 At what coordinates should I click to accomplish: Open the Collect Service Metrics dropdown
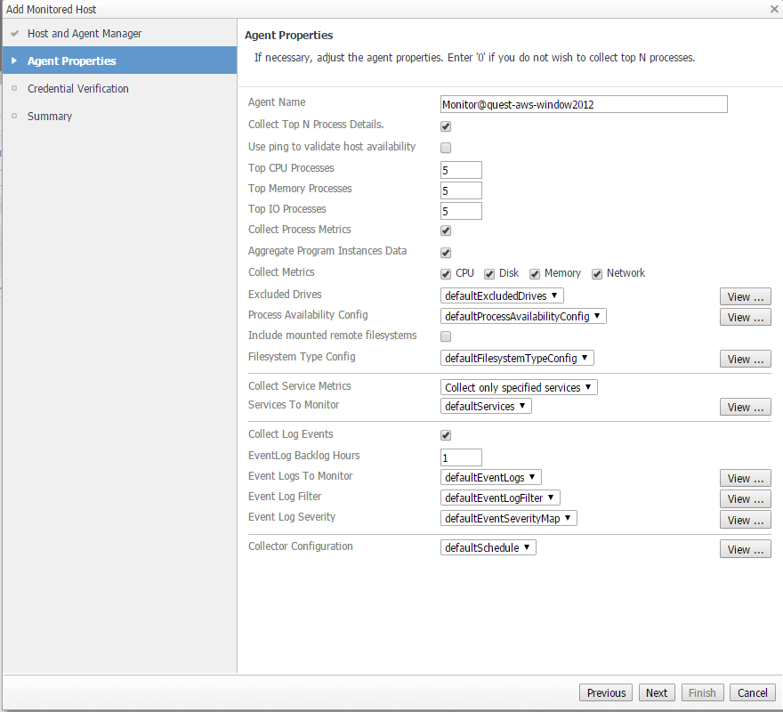point(519,387)
